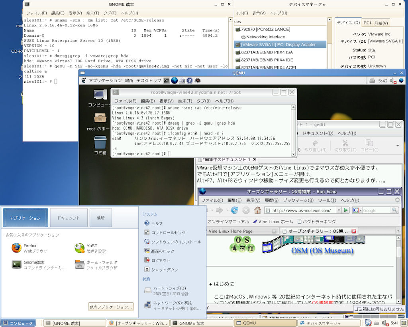Open タブ menu in host GNOME 端末 window

click(110, 13)
